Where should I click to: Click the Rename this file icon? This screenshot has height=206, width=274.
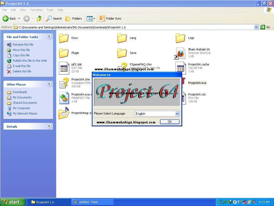tap(9, 45)
